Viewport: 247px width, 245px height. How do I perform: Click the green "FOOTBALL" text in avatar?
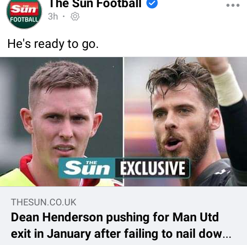click(24, 20)
